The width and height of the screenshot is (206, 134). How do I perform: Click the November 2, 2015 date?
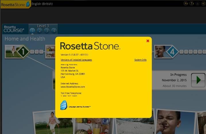(174, 80)
